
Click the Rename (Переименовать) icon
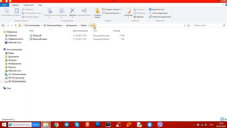tap(84, 11)
